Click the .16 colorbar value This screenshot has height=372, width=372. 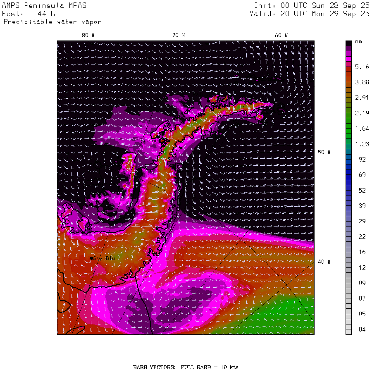point(361,252)
